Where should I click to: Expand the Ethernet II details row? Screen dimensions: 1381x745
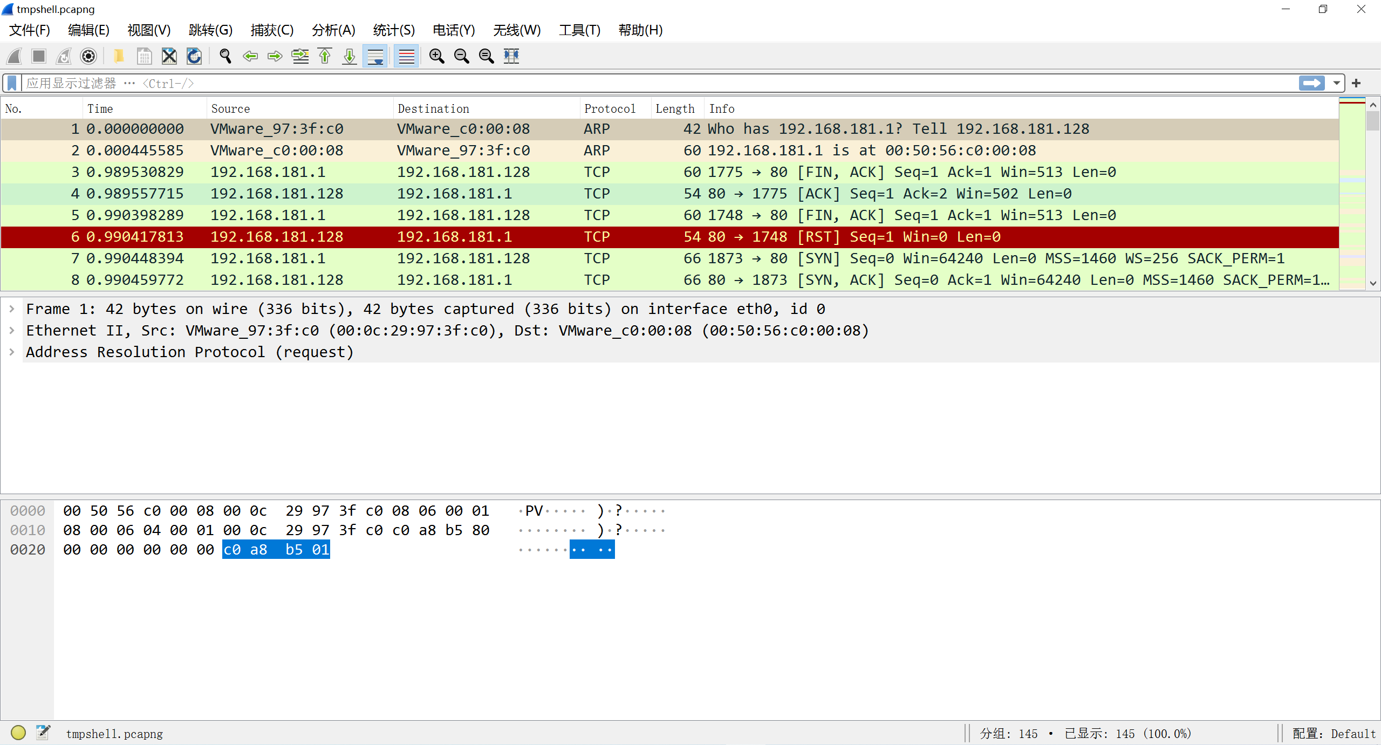(12, 330)
